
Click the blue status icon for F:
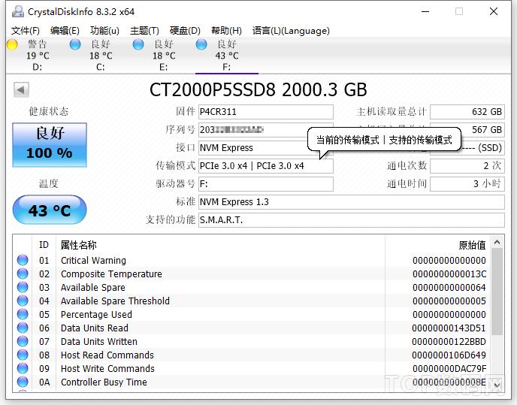point(201,44)
